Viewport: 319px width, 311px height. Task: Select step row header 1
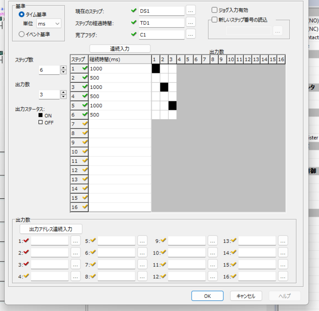[79, 69]
